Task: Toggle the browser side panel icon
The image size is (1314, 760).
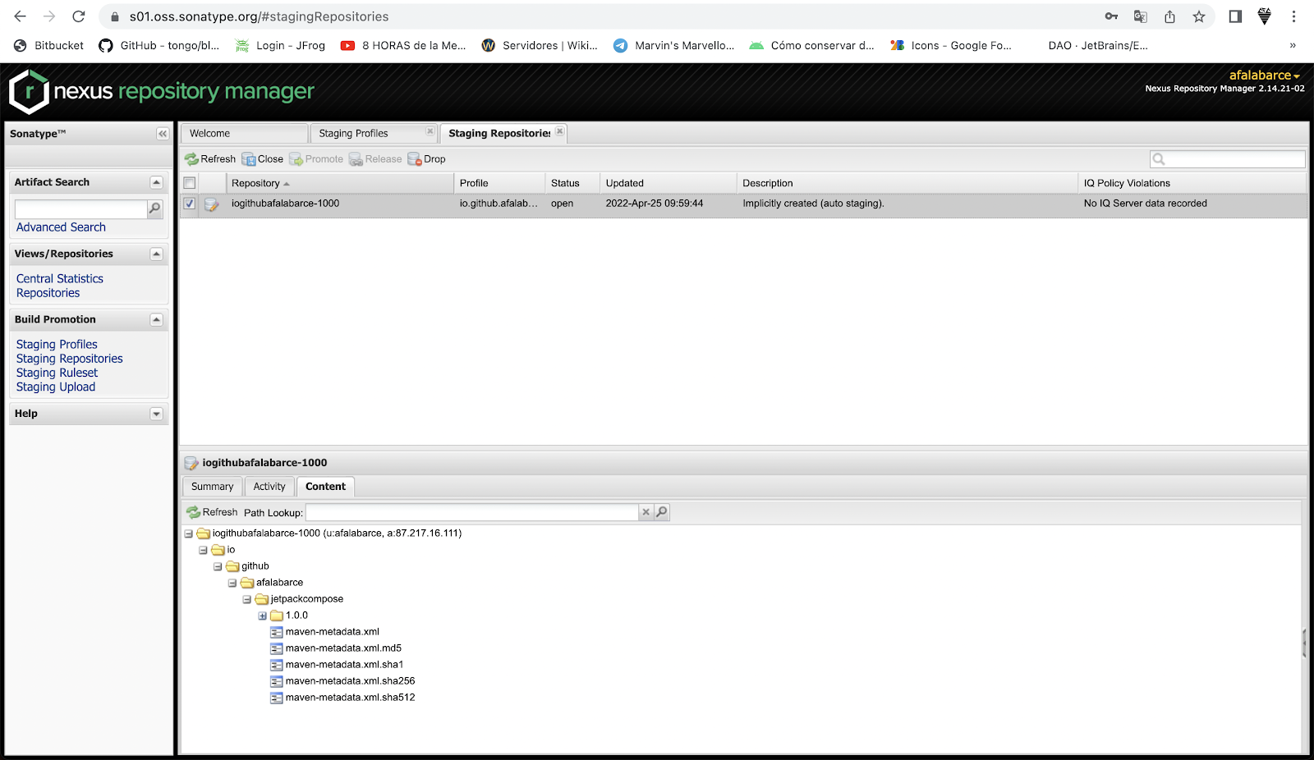Action: (x=1235, y=16)
